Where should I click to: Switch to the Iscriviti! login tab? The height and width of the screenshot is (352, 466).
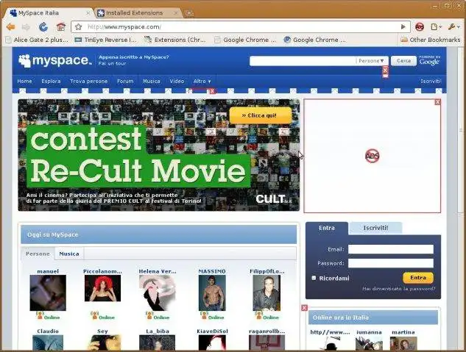click(x=375, y=228)
